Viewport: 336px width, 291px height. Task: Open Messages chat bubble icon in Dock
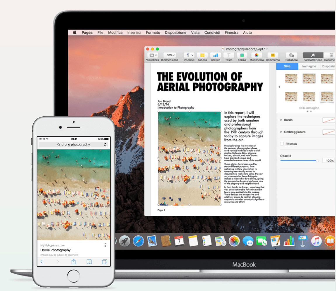(248, 241)
